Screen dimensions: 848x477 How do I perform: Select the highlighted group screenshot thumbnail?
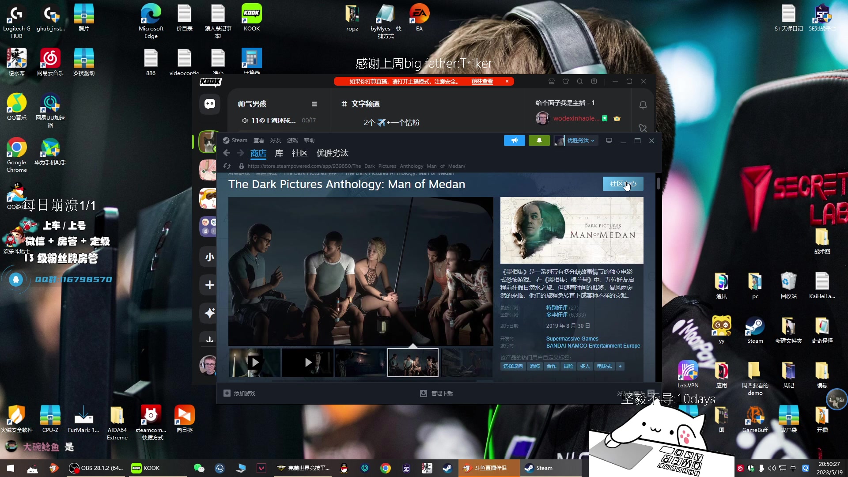(x=413, y=363)
